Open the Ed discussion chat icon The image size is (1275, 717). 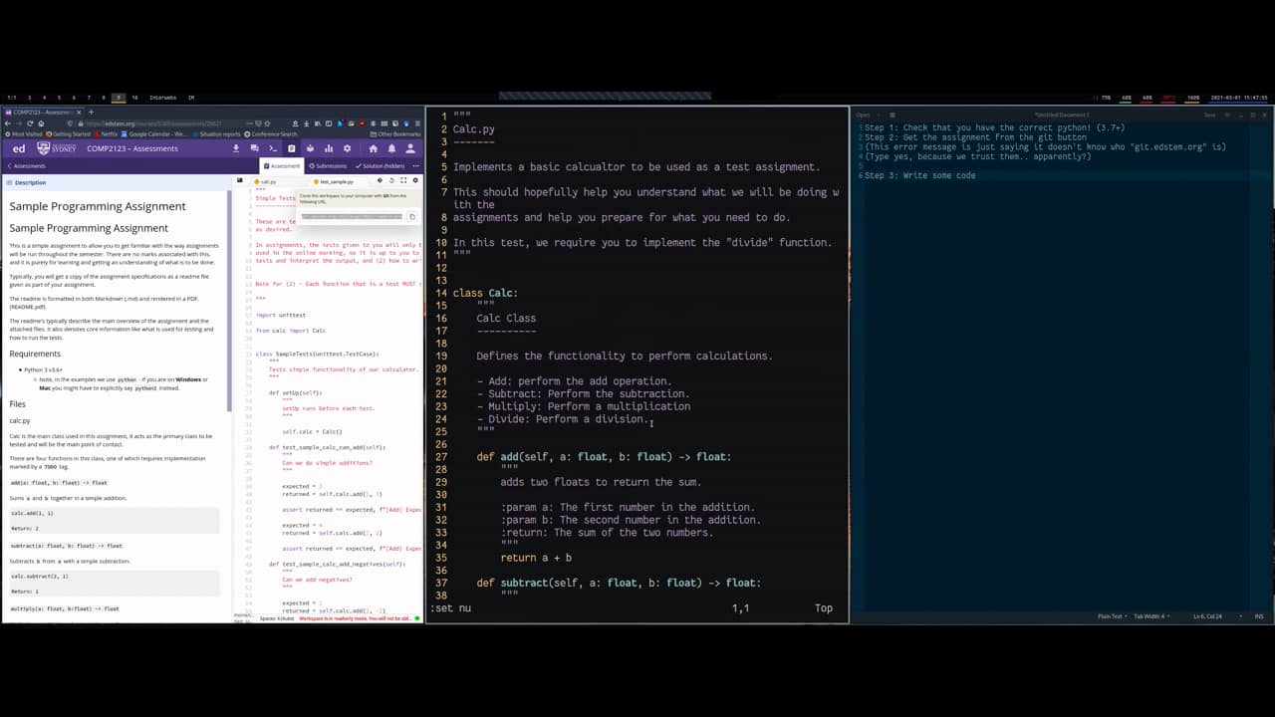click(254, 148)
